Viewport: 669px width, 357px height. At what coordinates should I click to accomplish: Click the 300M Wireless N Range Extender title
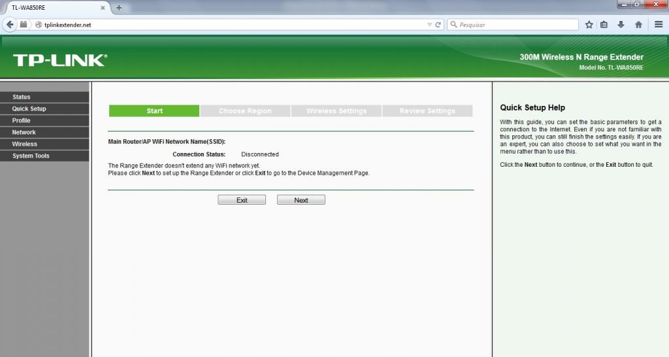(x=581, y=57)
